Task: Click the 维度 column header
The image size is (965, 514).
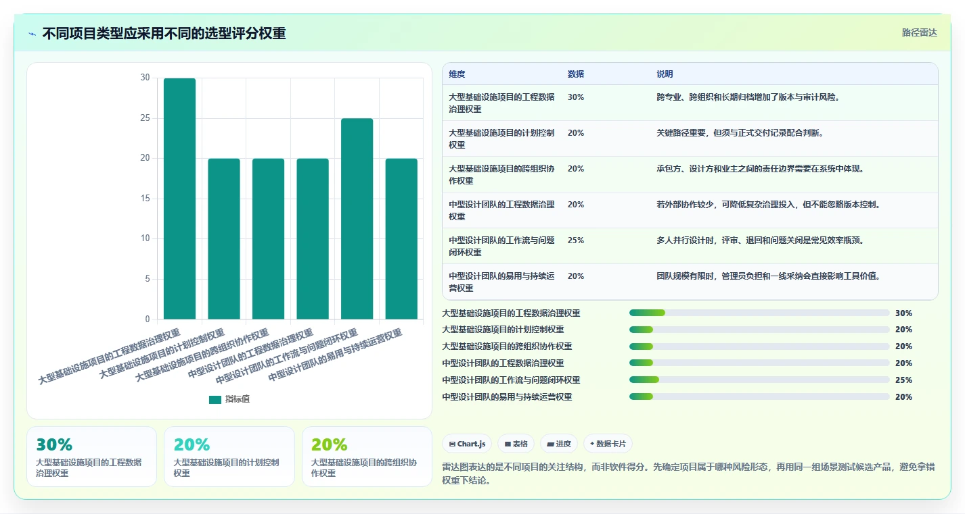Action: tap(457, 74)
